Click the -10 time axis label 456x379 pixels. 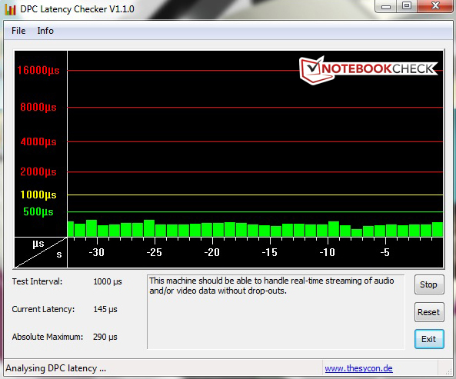(327, 252)
